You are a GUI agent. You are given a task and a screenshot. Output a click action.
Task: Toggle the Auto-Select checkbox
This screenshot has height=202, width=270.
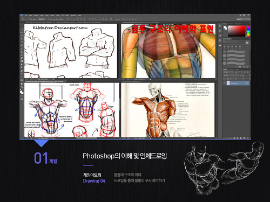(29, 19)
